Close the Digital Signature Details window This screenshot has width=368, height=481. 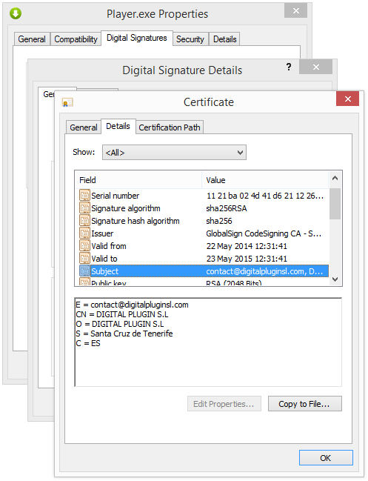[316, 67]
